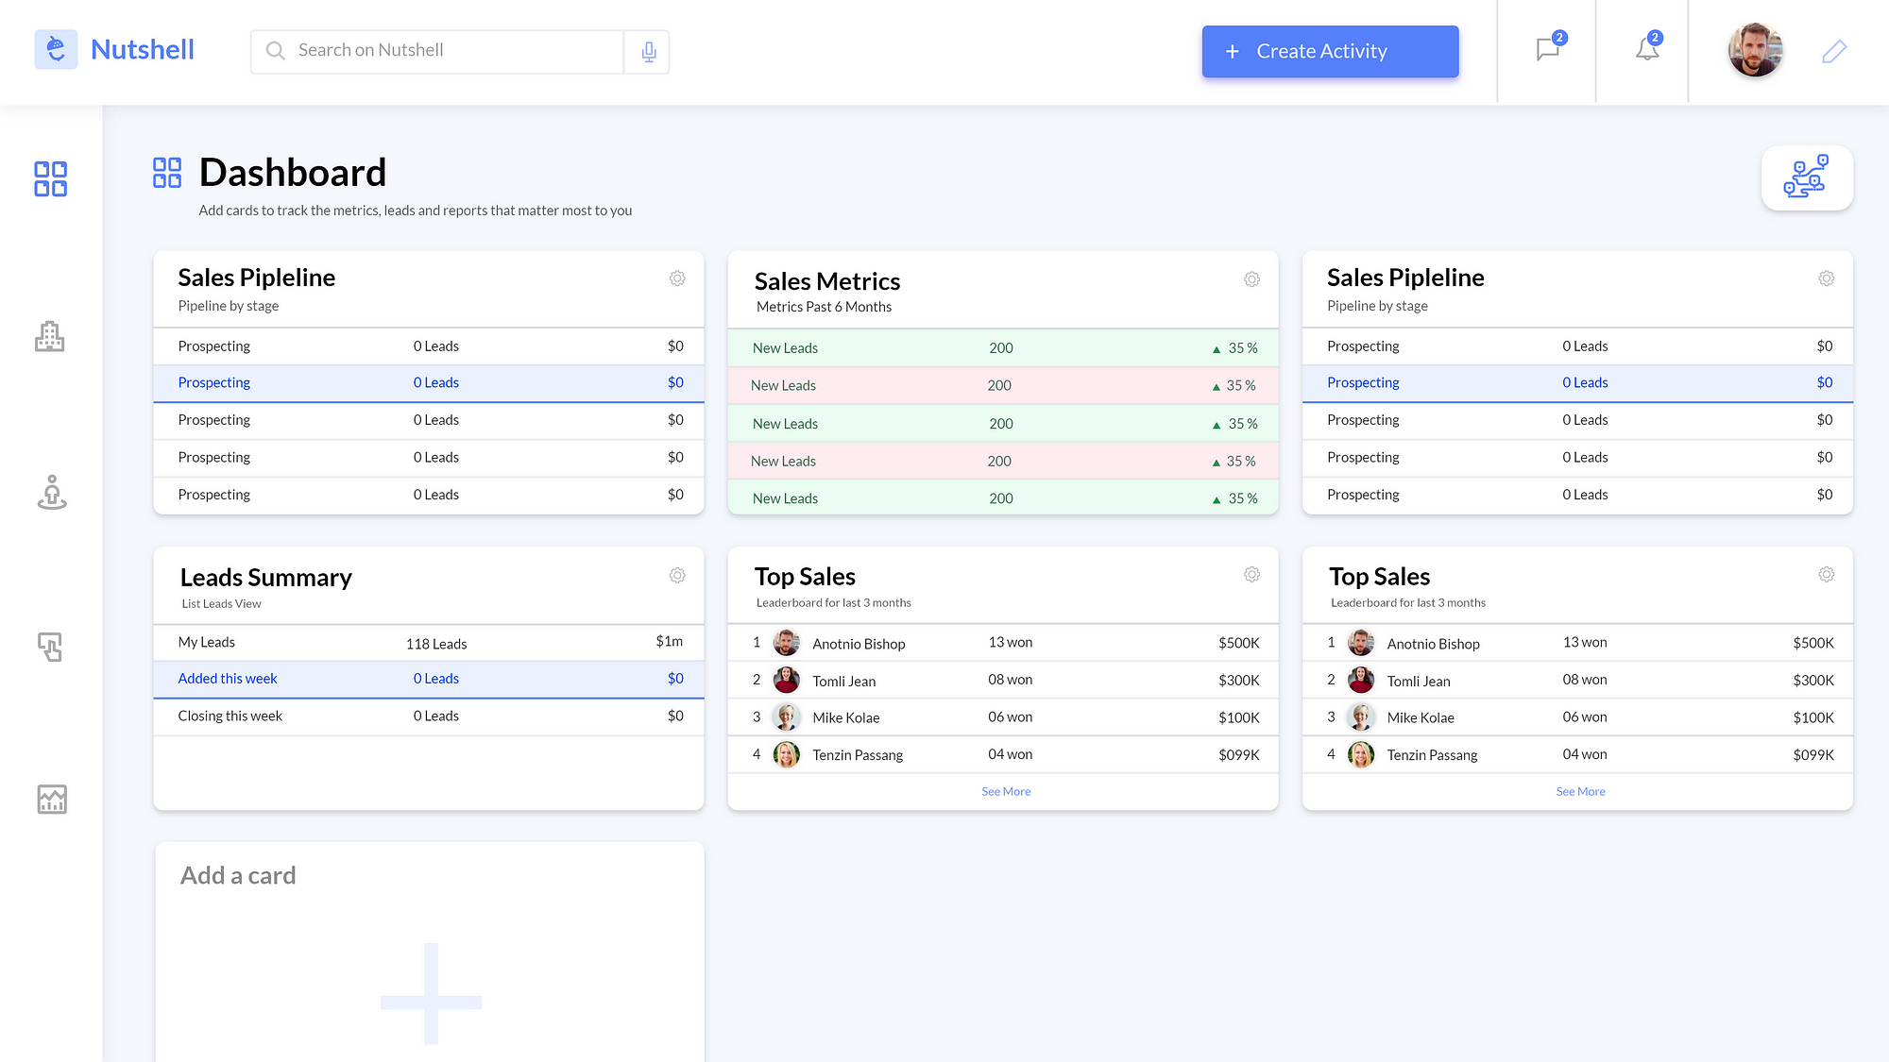Open settings gear on Leads Summary card

click(677, 575)
